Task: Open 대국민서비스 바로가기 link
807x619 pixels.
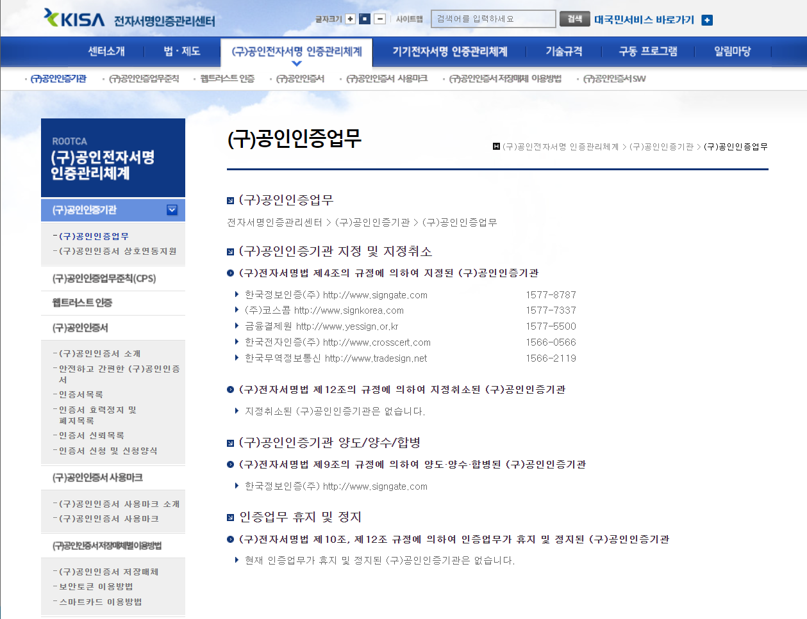Action: point(644,20)
